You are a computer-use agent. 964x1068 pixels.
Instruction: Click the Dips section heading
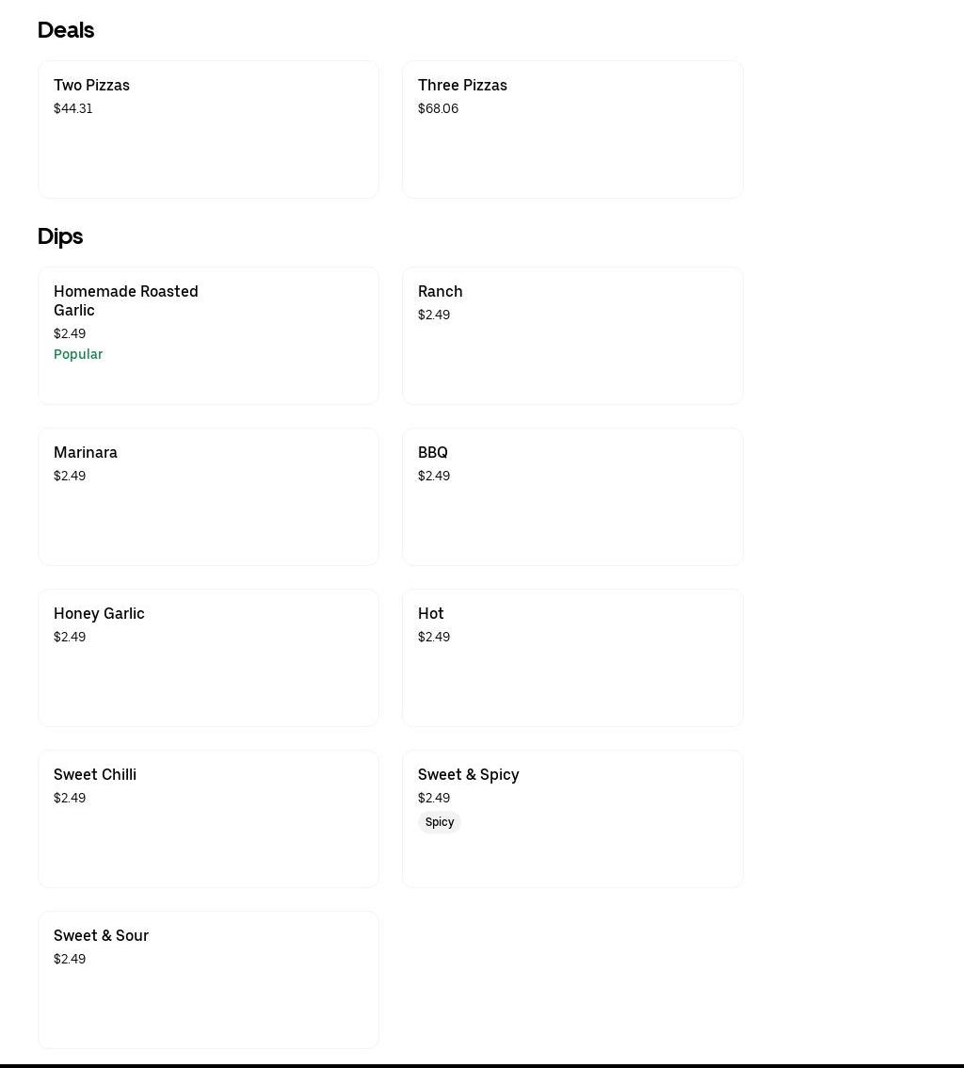60,236
